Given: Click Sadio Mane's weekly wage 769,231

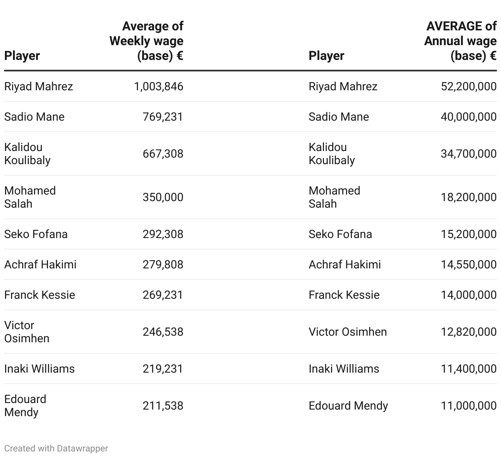Looking at the screenshot, I should 163,117.
